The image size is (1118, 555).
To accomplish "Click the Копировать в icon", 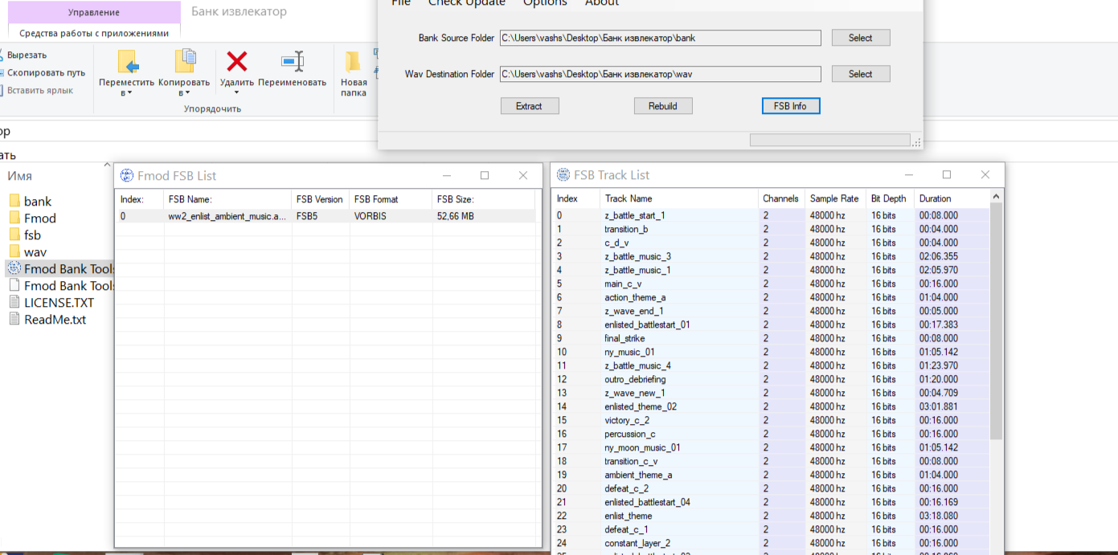I will click(x=185, y=61).
